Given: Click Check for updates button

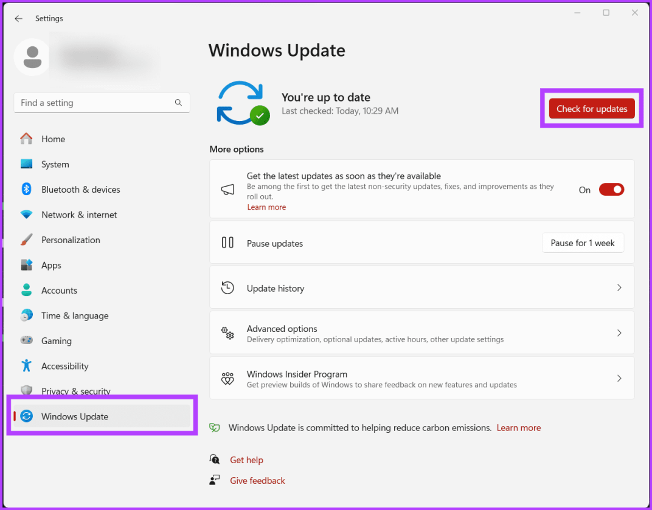Looking at the screenshot, I should click(x=592, y=108).
